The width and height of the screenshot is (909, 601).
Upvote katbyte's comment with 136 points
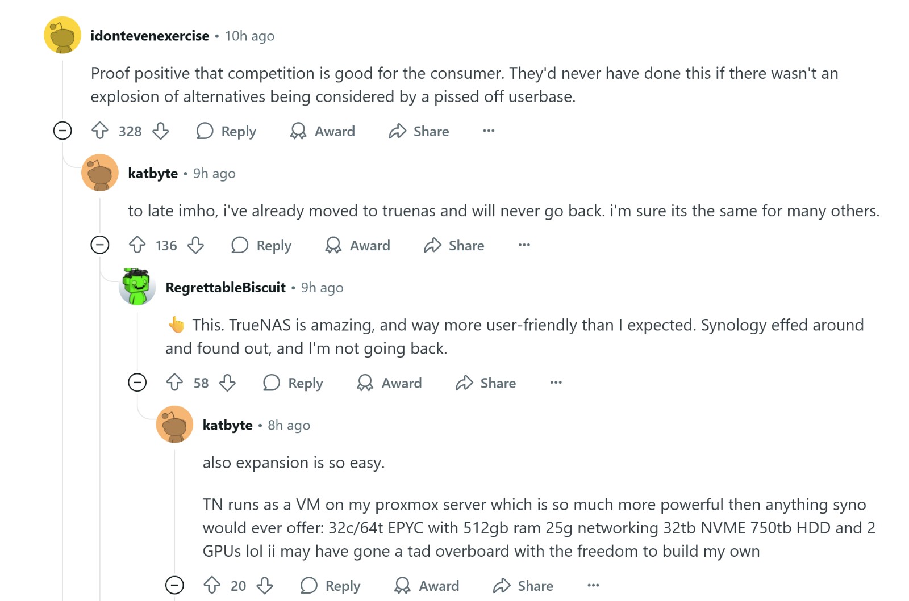pos(137,245)
